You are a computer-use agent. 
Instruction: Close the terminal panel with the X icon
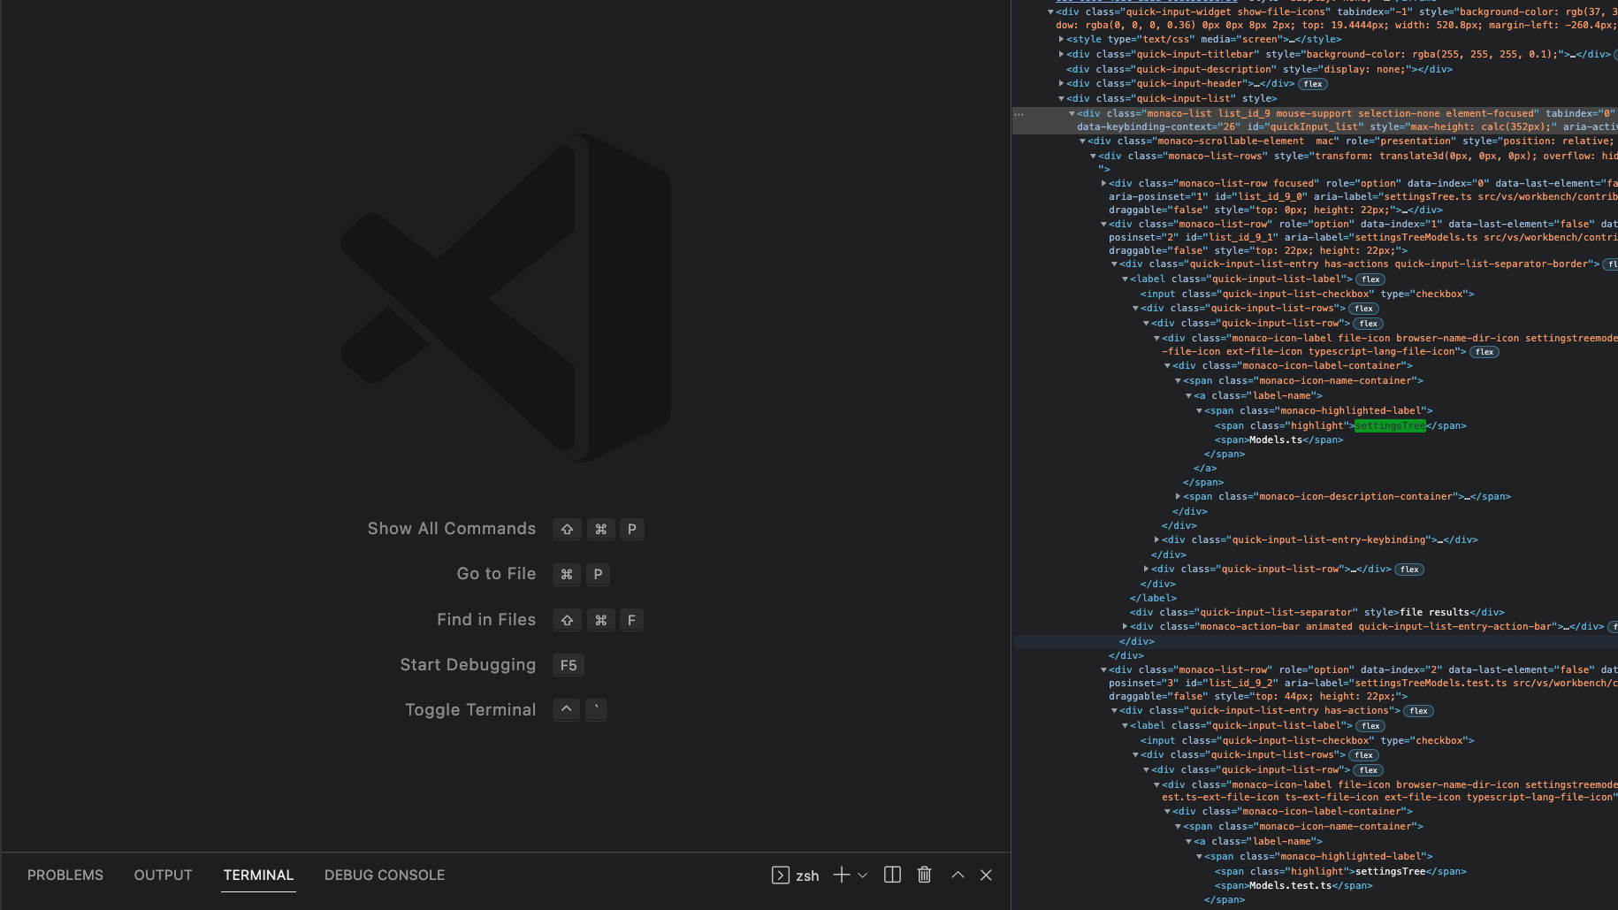pos(986,875)
